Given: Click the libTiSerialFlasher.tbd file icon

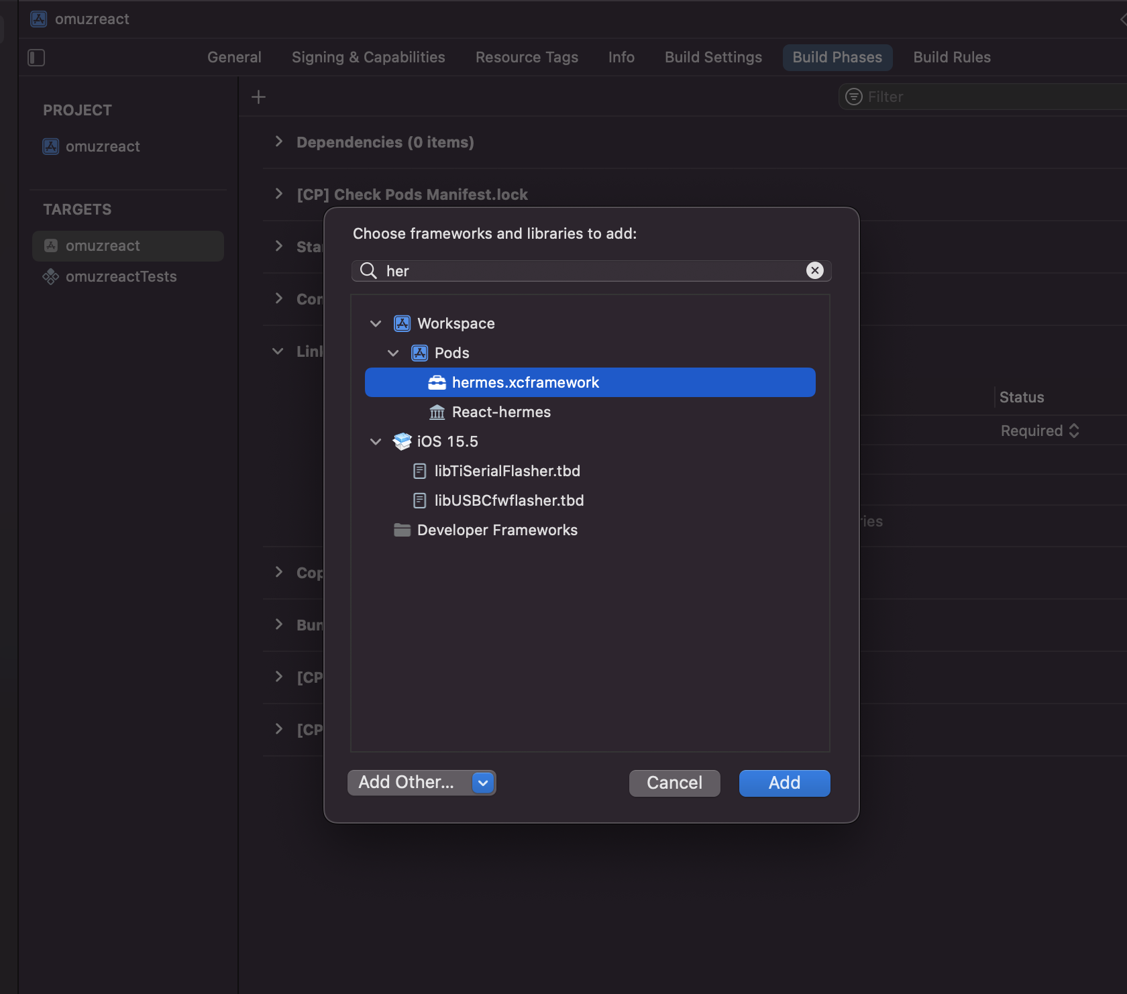Looking at the screenshot, I should [419, 471].
